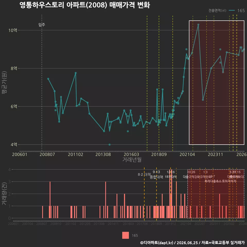Click the chart title 영통하우스토리 아파트(2008) 매매가격 변화
The width and height of the screenshot is (247, 247).
click(x=85, y=5)
